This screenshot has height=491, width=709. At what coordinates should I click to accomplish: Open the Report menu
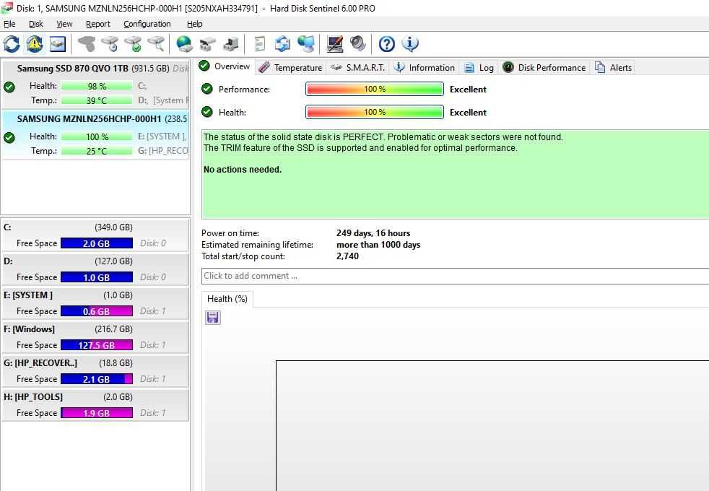point(97,24)
